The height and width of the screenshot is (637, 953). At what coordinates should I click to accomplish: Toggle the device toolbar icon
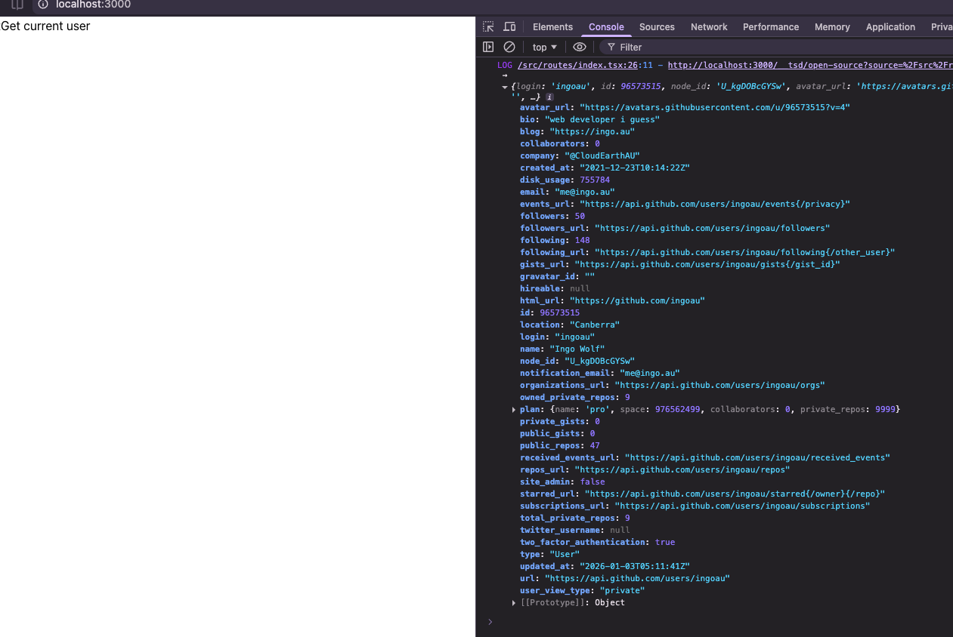click(509, 26)
